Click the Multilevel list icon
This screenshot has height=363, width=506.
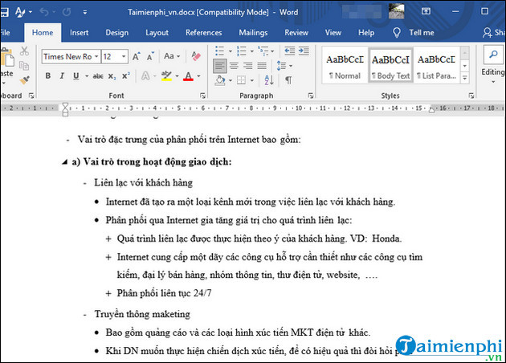click(x=263, y=51)
